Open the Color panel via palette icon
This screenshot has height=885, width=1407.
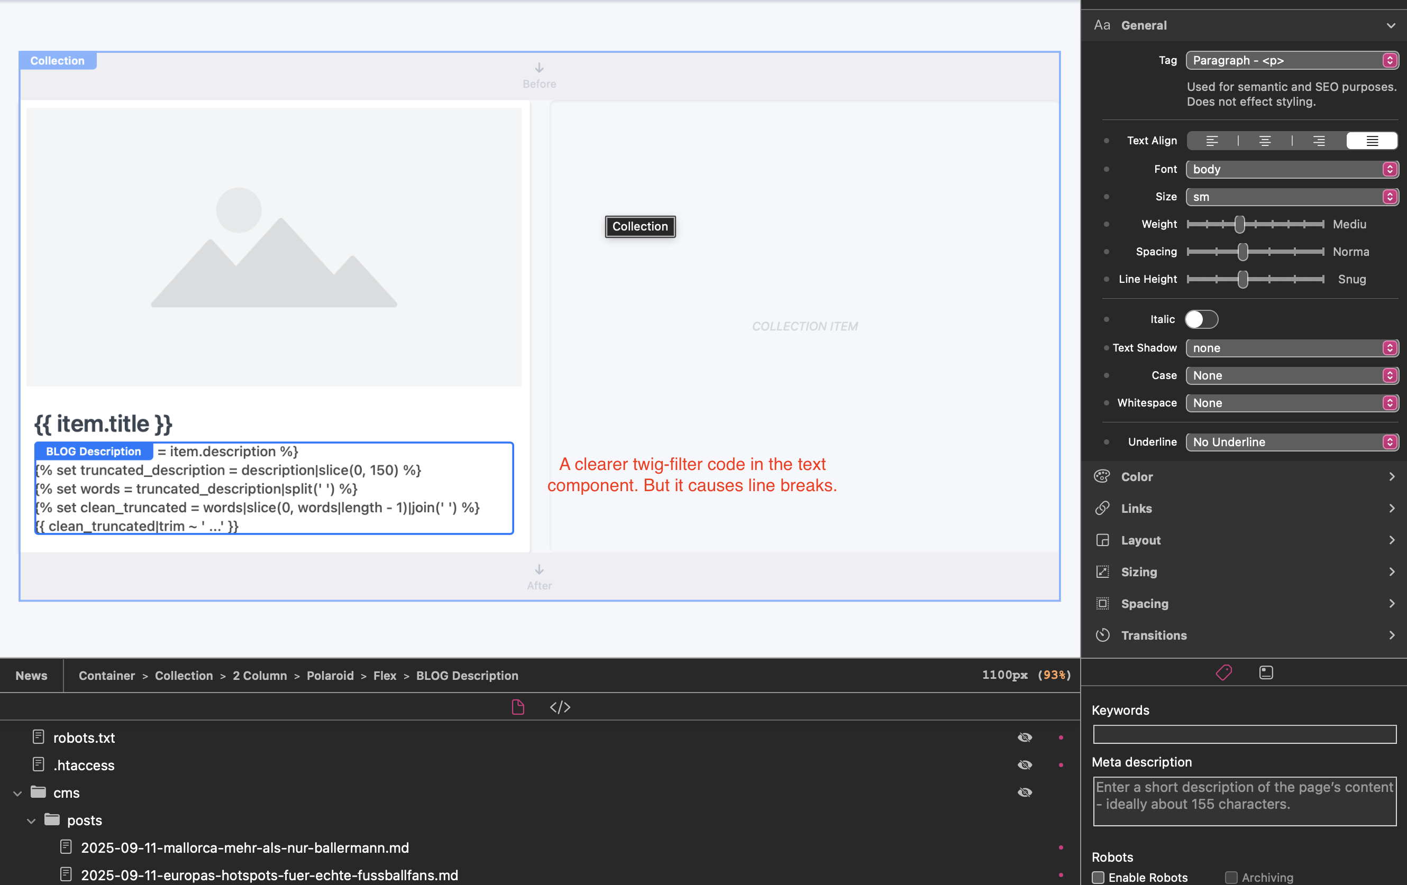click(1102, 476)
